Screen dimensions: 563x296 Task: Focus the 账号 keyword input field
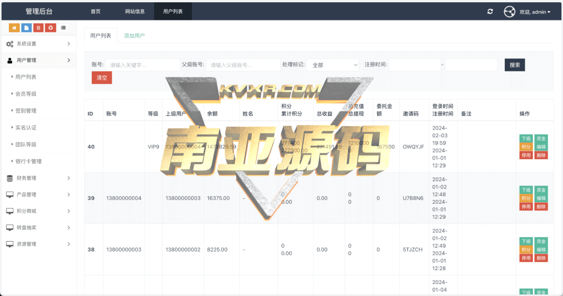[142, 65]
